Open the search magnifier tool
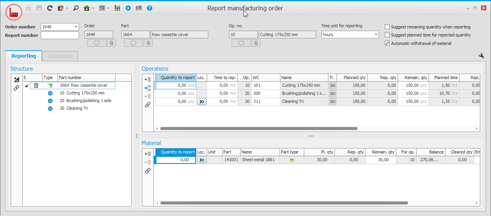 pyautogui.click(x=76, y=8)
